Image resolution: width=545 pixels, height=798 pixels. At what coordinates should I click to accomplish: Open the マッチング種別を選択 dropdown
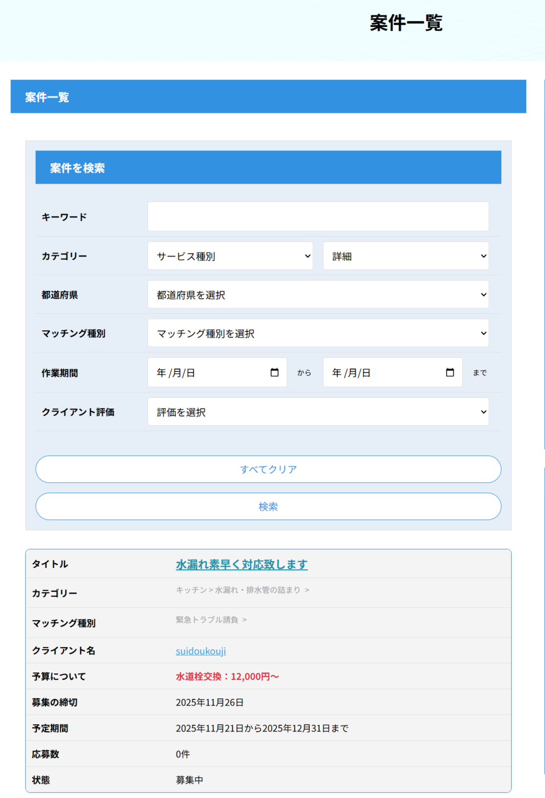318,333
